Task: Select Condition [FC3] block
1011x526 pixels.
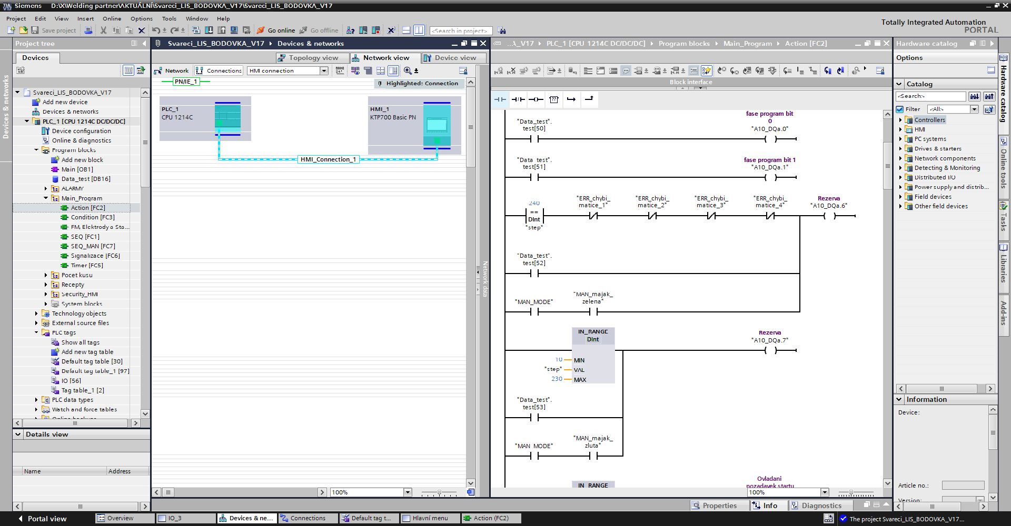Action: (x=93, y=217)
